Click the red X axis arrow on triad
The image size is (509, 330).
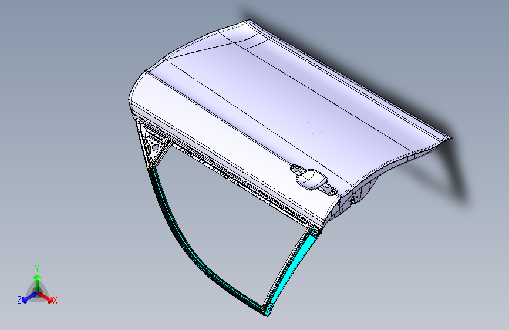(x=45, y=297)
